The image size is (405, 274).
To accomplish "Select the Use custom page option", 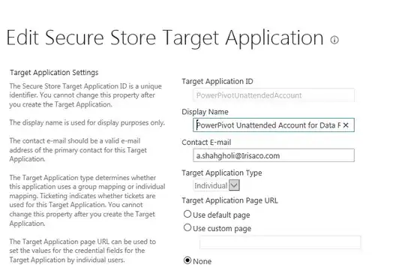I will (x=187, y=227).
